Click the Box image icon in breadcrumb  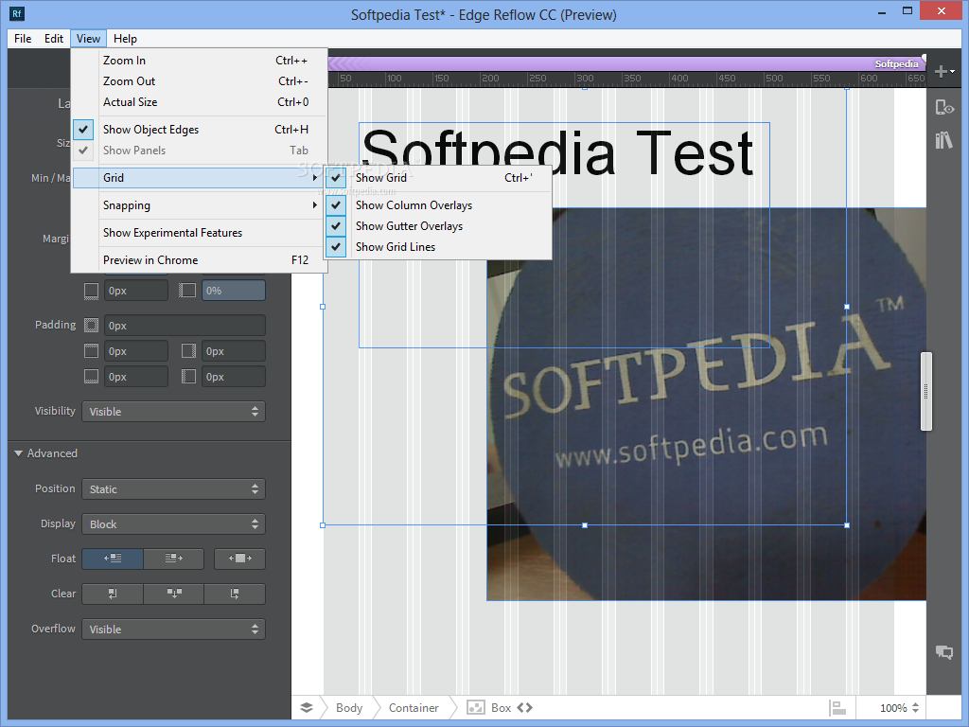click(x=475, y=708)
